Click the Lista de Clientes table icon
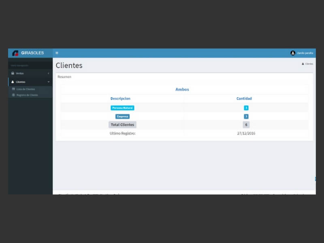This screenshot has width=324, height=243. 13,89
